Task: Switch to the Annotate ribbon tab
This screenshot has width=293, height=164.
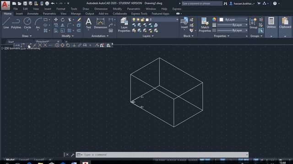Action: pyautogui.click(x=33, y=14)
